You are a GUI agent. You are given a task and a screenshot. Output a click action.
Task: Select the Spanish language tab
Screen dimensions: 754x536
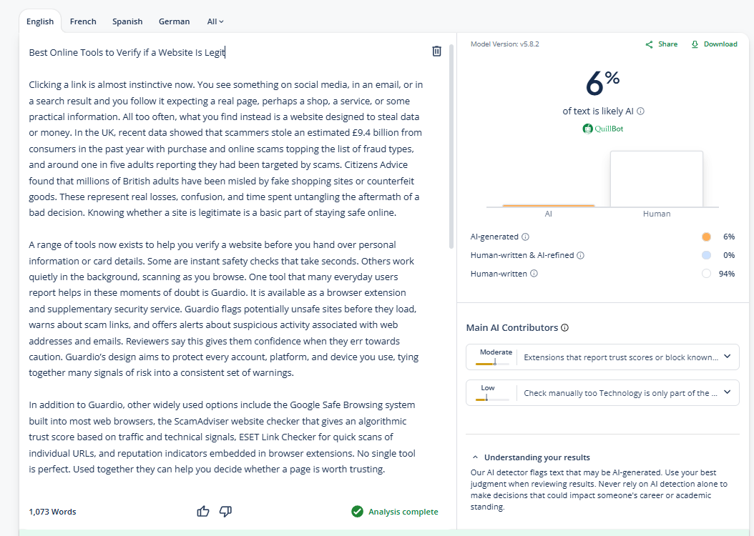127,21
